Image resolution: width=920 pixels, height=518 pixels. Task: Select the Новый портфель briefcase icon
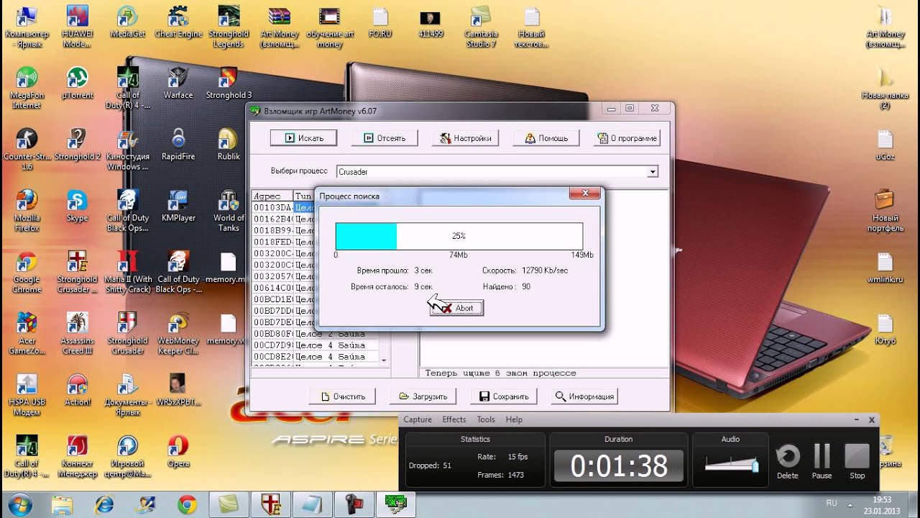pos(885,211)
